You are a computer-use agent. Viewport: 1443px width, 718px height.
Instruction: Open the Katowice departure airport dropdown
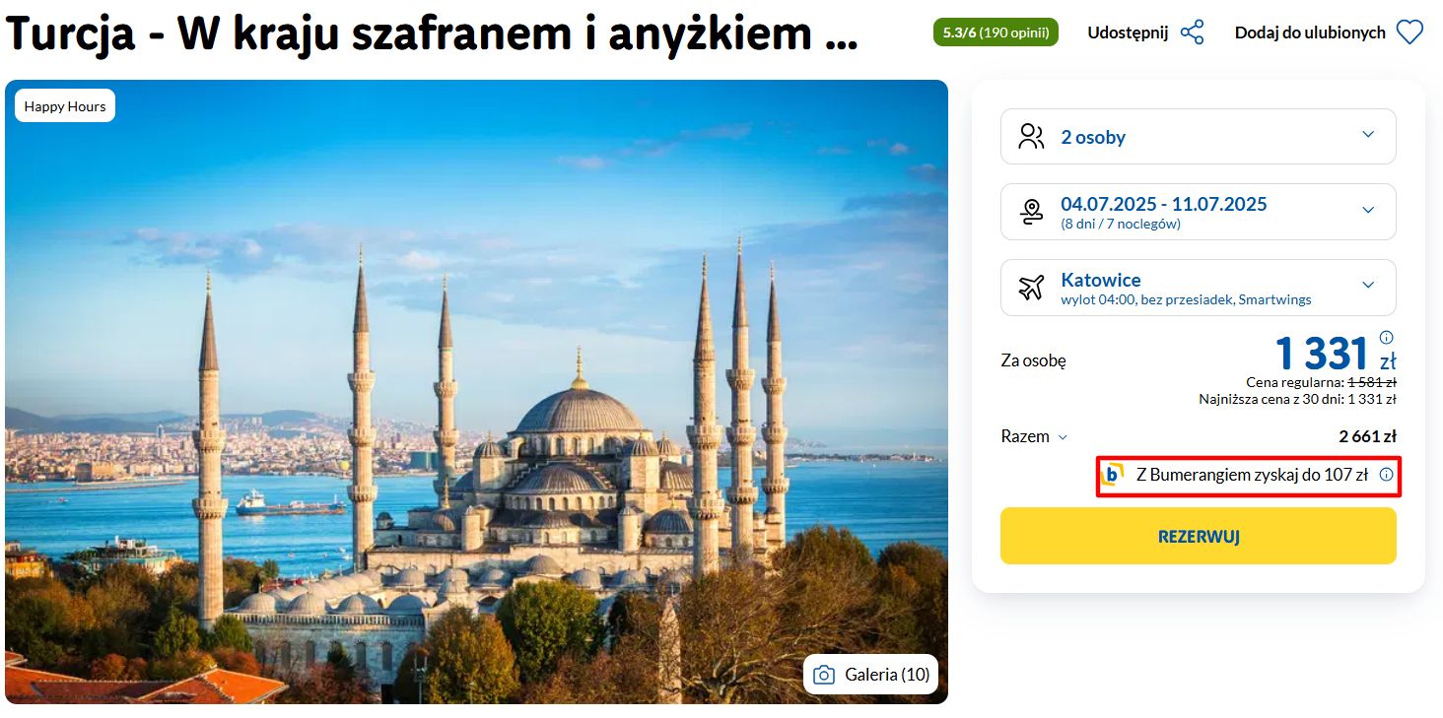pyautogui.click(x=1199, y=288)
